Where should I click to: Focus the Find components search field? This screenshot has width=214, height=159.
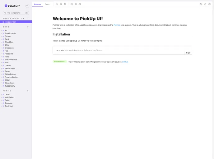(x=16, y=13)
